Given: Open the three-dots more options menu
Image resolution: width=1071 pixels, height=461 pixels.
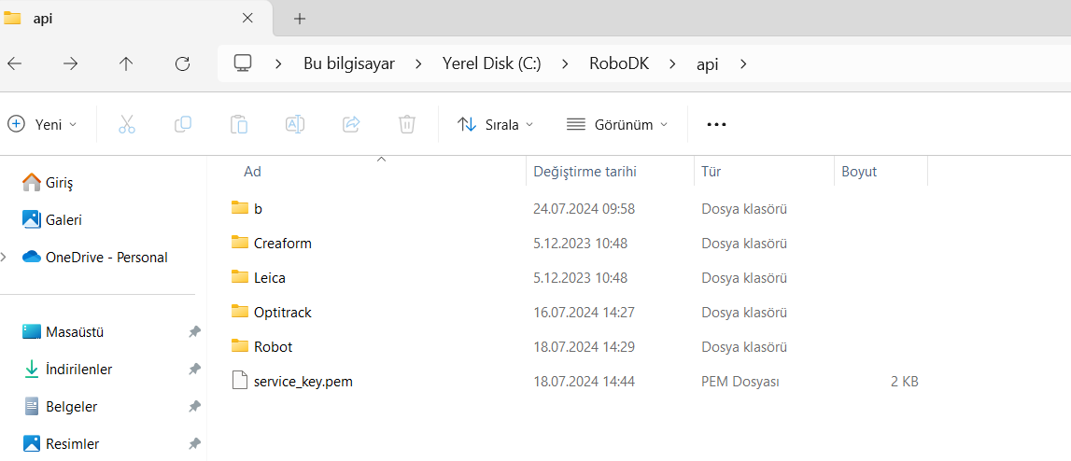Looking at the screenshot, I should (x=716, y=124).
